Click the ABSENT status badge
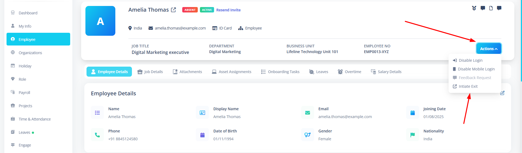The image size is (522, 153). 190,10
